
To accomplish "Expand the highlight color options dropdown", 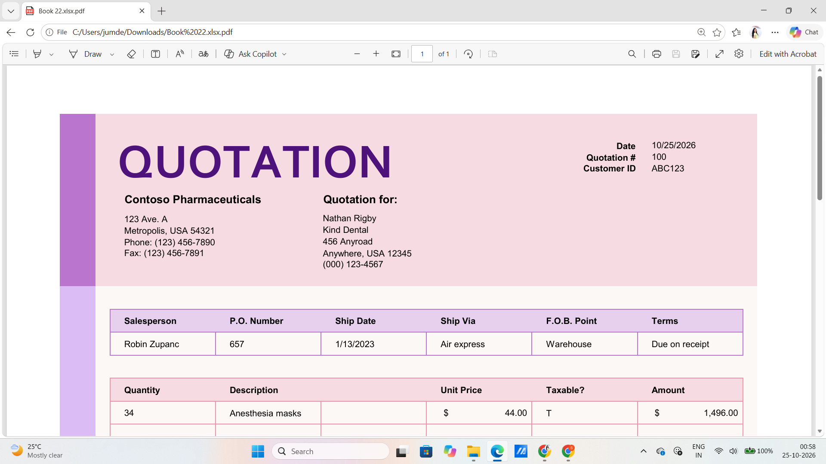I will [51, 54].
